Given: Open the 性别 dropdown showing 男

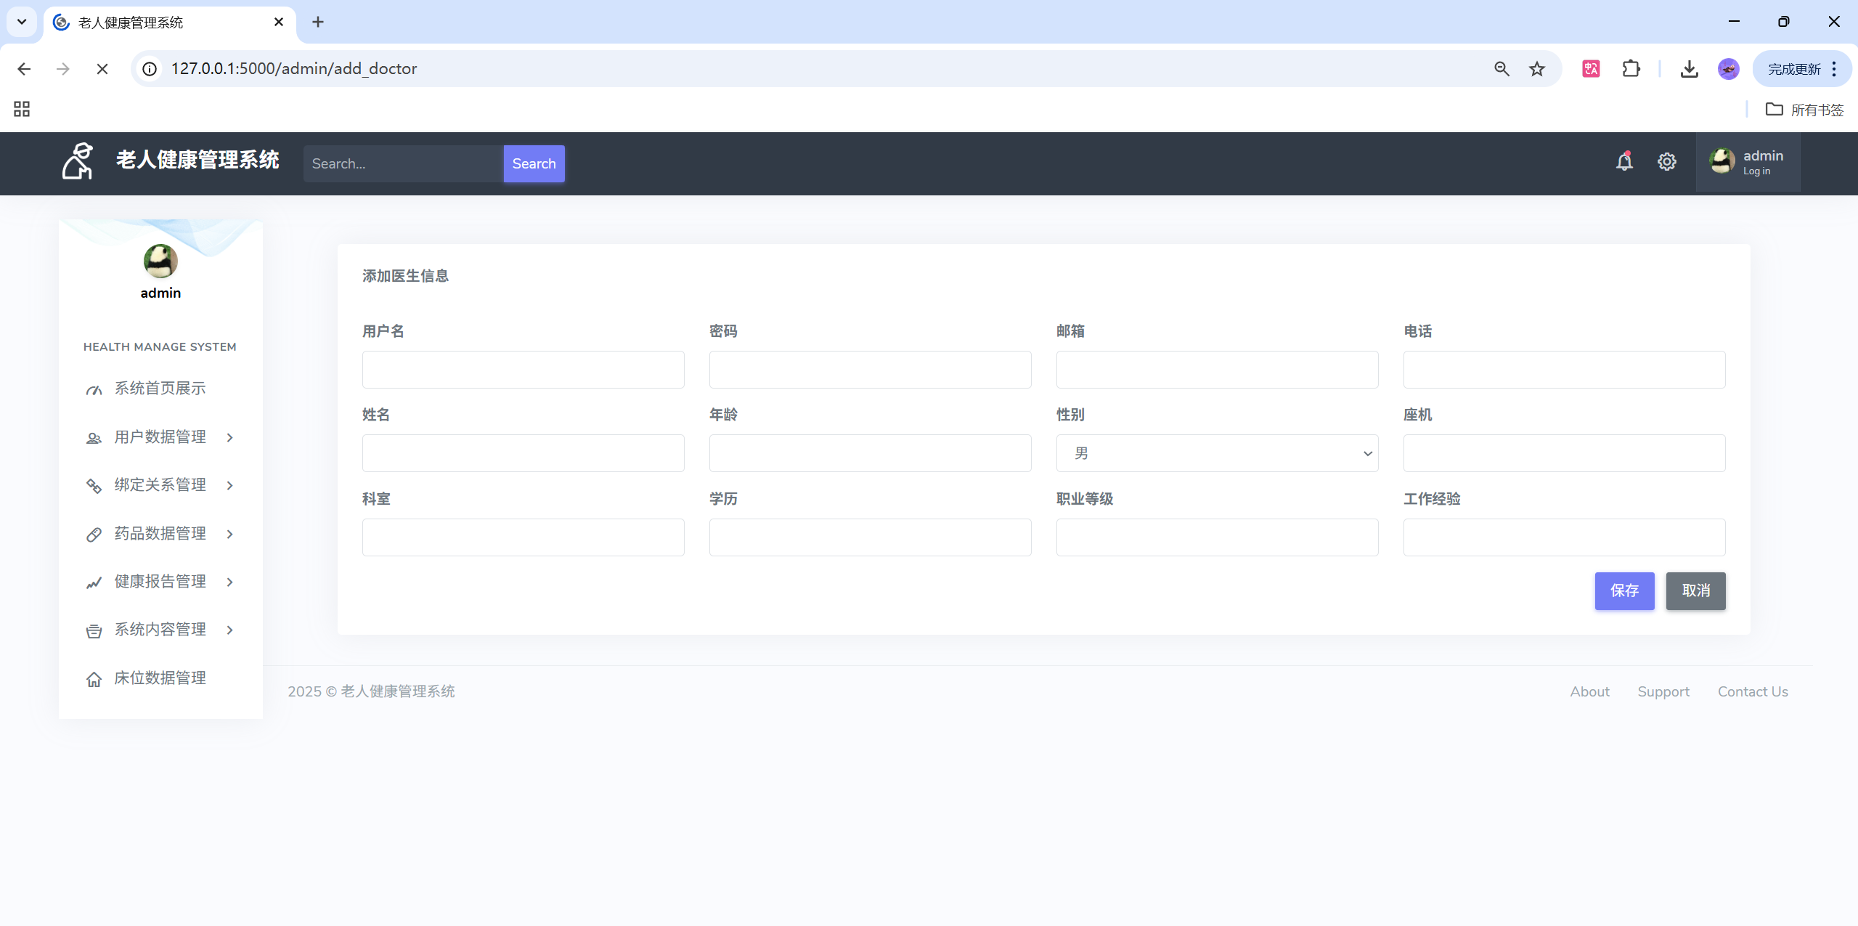Looking at the screenshot, I should coord(1217,454).
